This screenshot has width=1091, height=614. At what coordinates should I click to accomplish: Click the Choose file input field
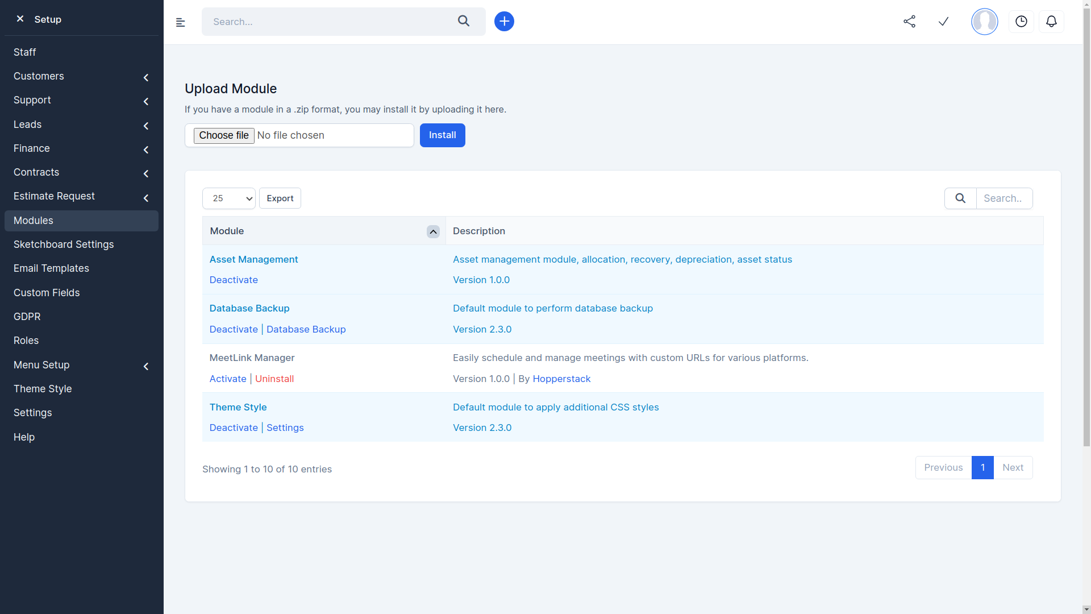[x=299, y=135]
